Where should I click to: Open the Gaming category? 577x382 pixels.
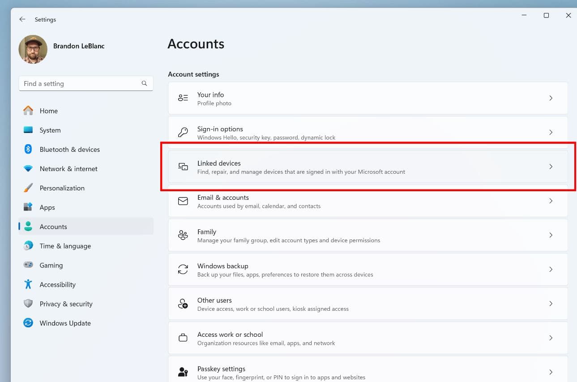click(86, 265)
